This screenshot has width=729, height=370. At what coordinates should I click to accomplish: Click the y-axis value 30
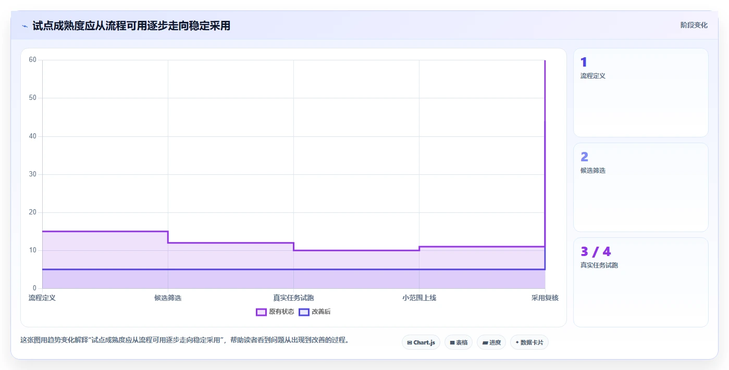[x=33, y=174]
